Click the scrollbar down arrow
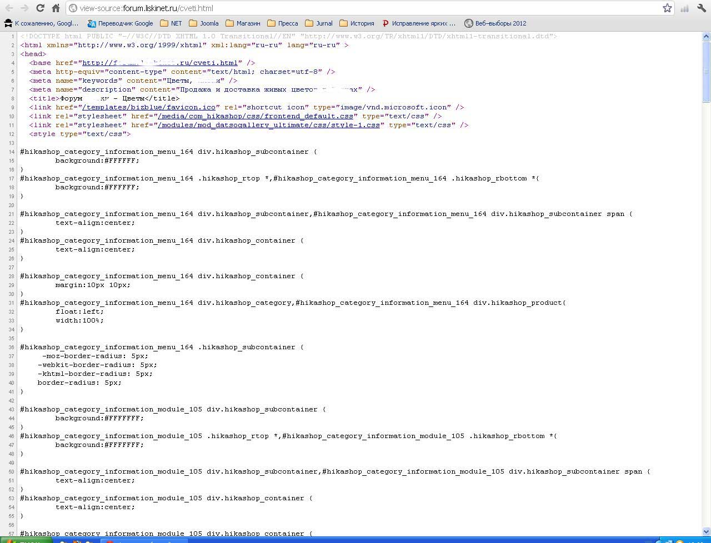The width and height of the screenshot is (711, 543). click(x=706, y=531)
